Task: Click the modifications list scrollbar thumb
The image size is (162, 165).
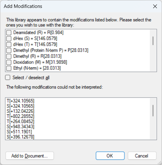Action: (x=153, y=41)
